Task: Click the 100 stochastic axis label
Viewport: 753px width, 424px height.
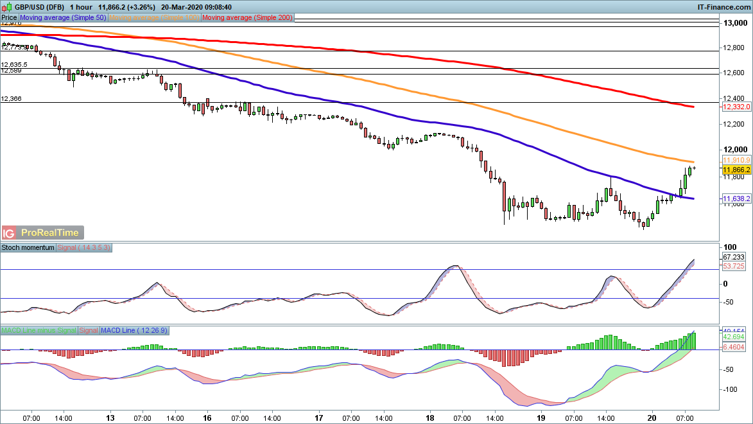Action: pos(730,247)
